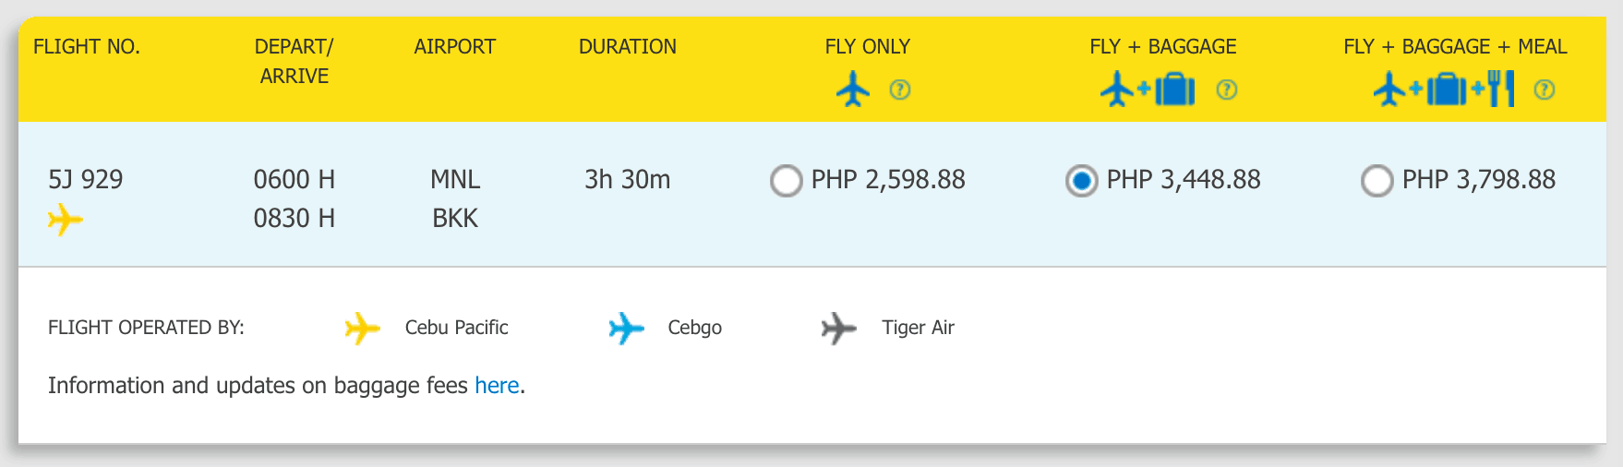Screen dimensions: 1623x467
Task: Click the FLY ONLY column header
Action: (867, 46)
